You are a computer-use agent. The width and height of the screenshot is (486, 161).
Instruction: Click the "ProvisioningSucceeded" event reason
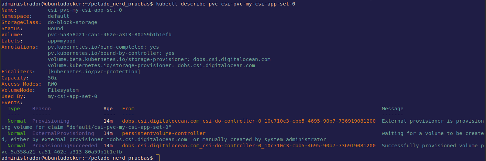65,146
